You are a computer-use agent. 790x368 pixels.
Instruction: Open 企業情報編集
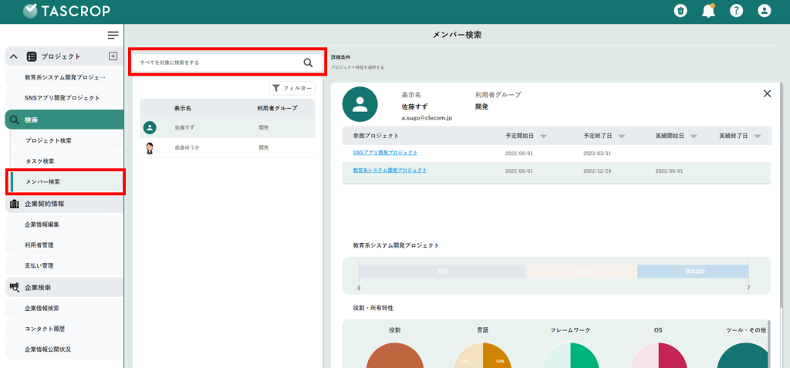[65, 225]
